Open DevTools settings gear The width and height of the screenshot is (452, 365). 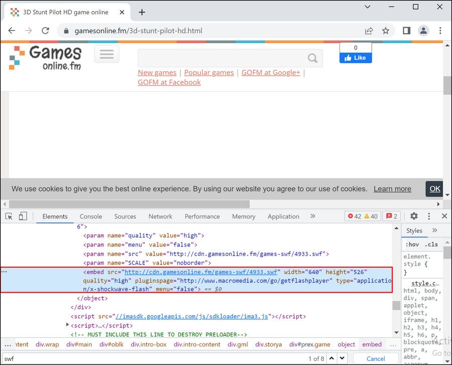(414, 216)
